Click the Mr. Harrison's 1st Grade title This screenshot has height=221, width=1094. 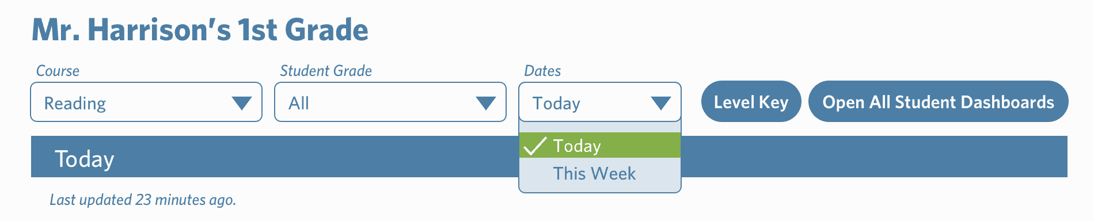200,30
